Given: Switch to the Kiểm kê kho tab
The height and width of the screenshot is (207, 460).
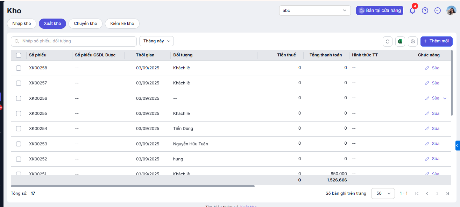Looking at the screenshot, I should [122, 23].
